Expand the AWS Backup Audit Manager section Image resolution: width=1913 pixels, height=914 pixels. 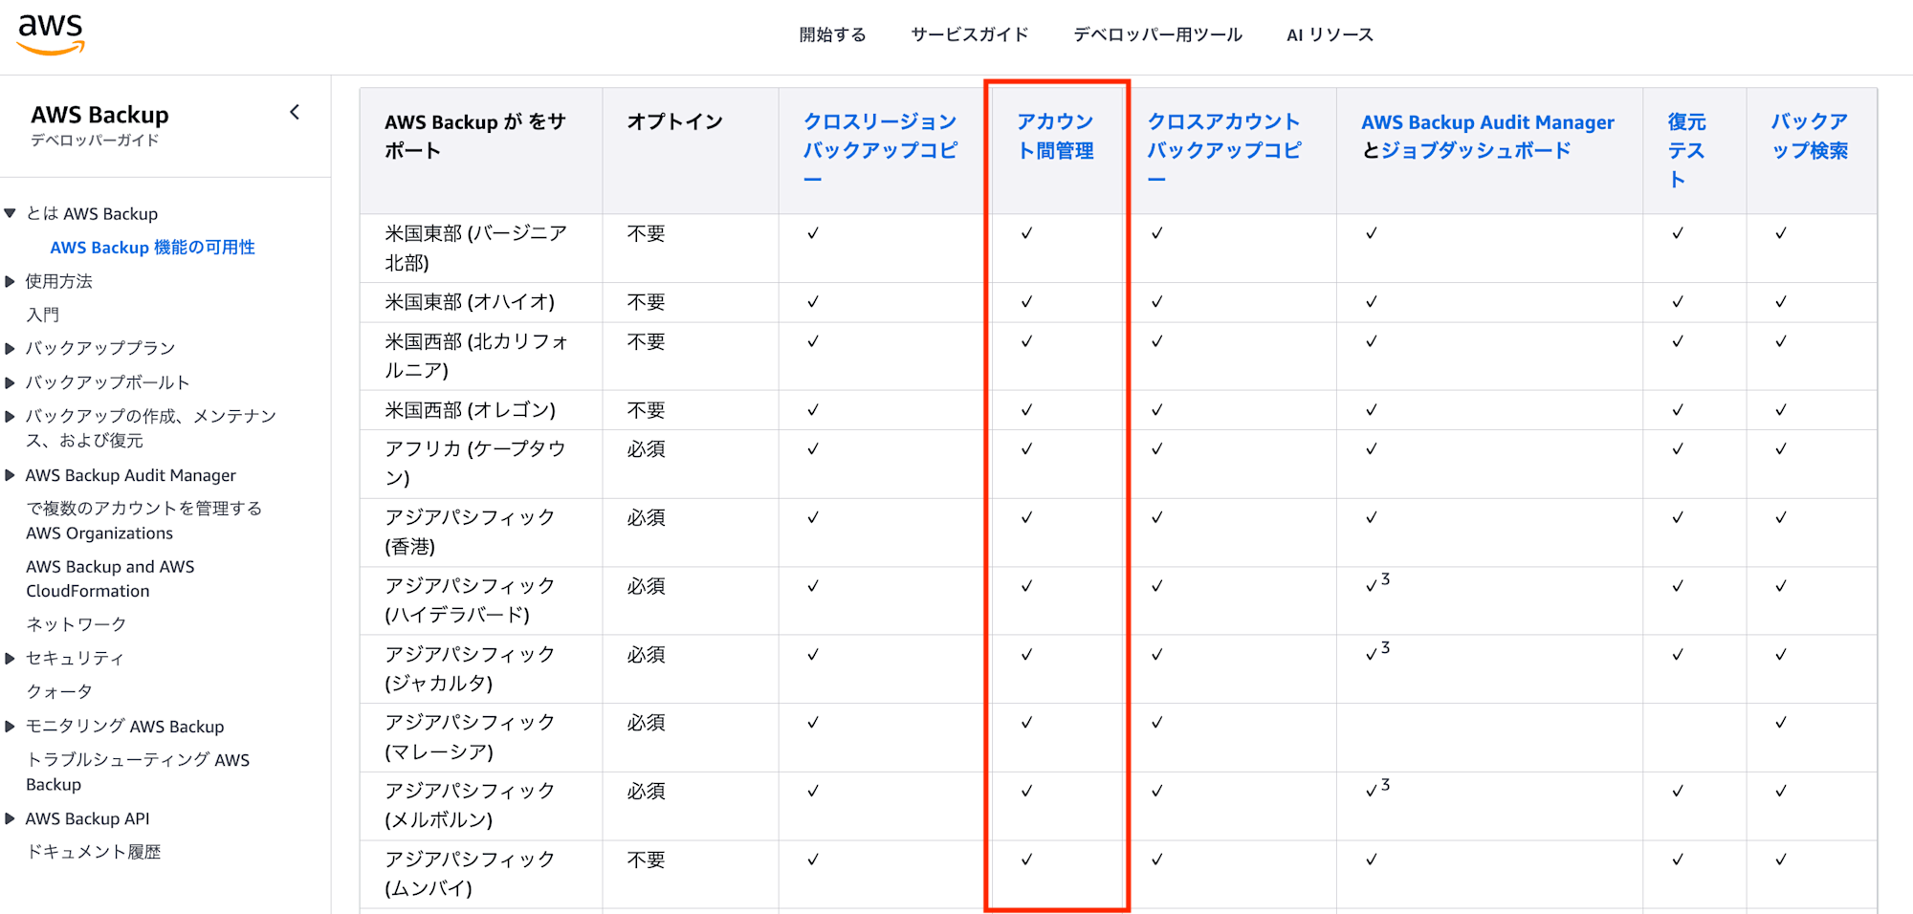(11, 475)
